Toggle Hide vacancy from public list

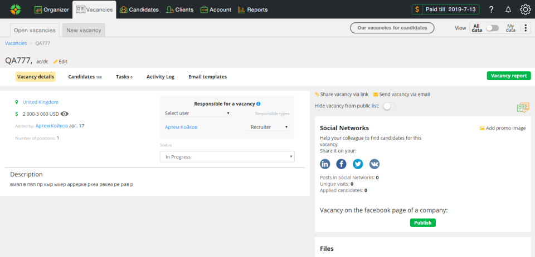point(388,106)
